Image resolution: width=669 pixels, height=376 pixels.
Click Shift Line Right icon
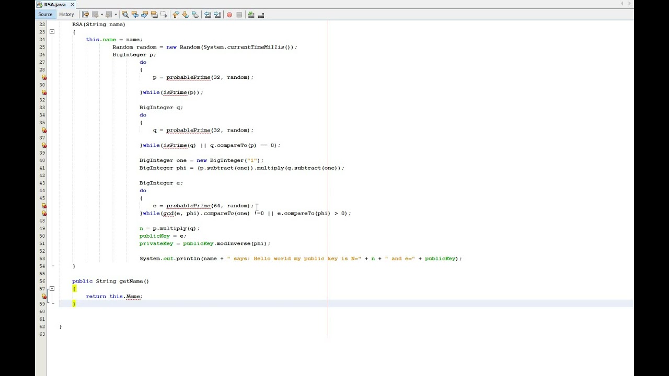tap(217, 15)
